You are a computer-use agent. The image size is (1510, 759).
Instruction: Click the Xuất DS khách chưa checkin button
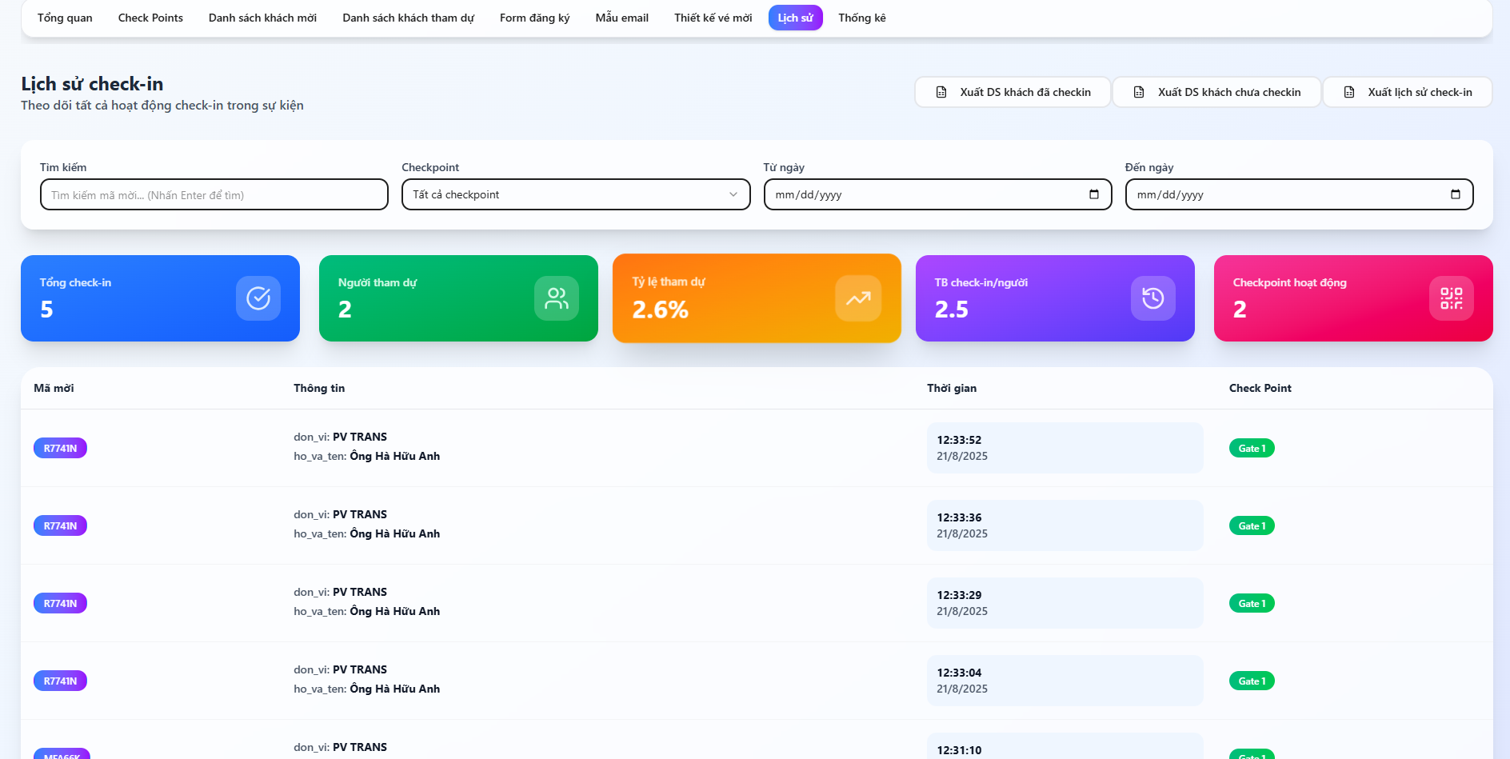click(x=1216, y=91)
